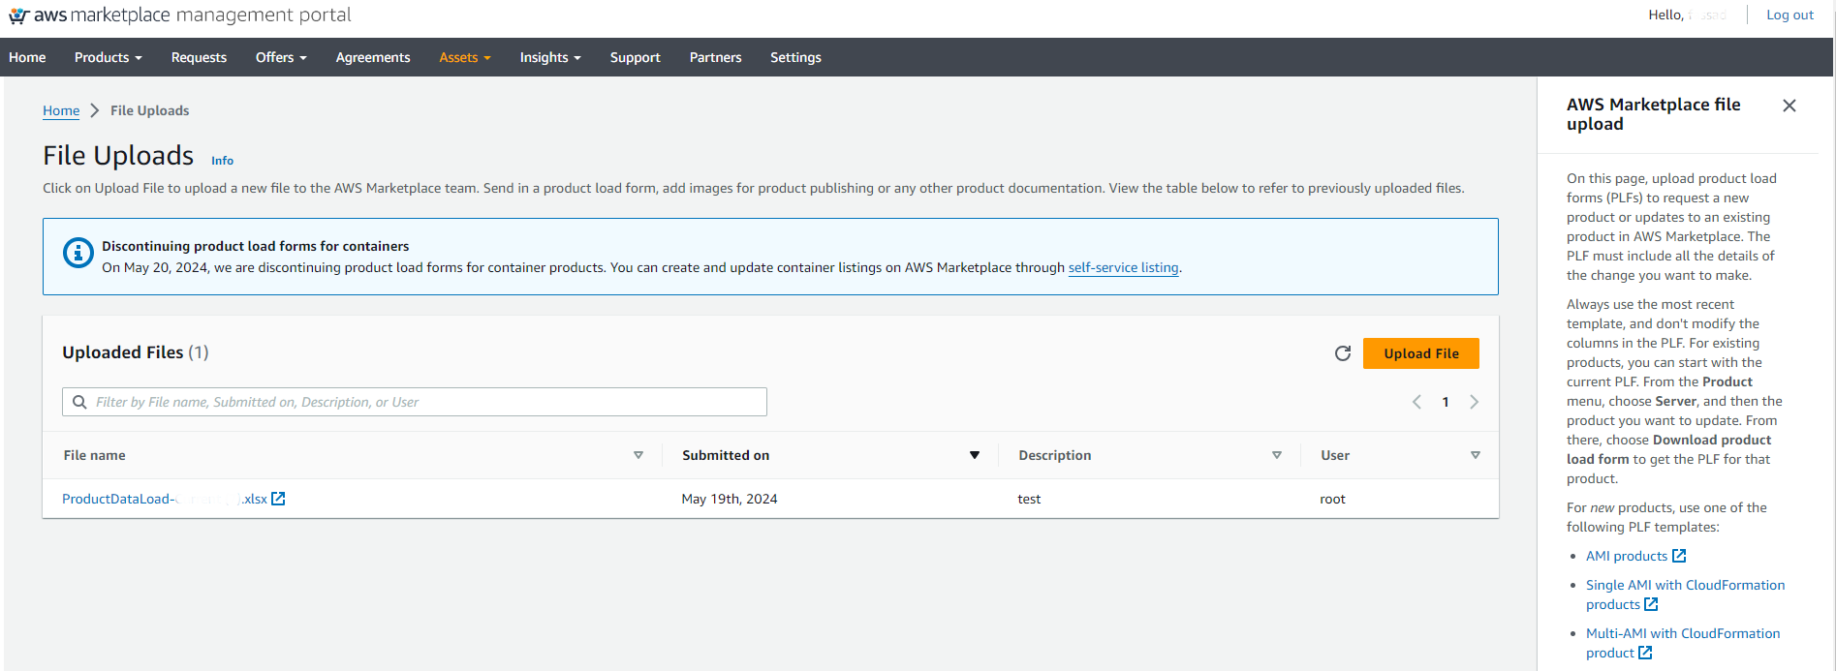Open the Home nav item
This screenshot has height=671, width=1836.
(27, 57)
